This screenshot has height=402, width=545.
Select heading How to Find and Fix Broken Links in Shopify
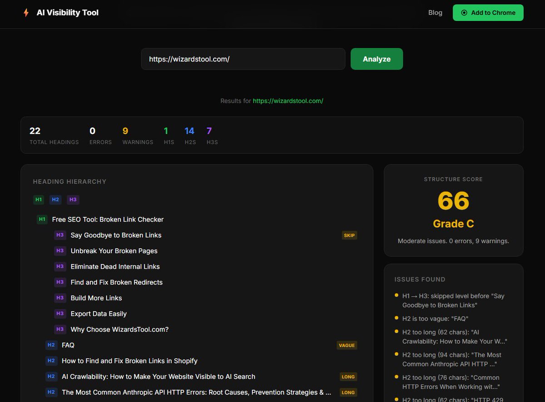click(x=129, y=361)
